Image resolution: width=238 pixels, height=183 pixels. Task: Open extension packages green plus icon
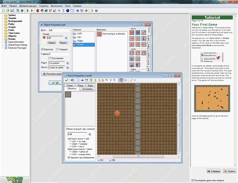tap(86, 11)
